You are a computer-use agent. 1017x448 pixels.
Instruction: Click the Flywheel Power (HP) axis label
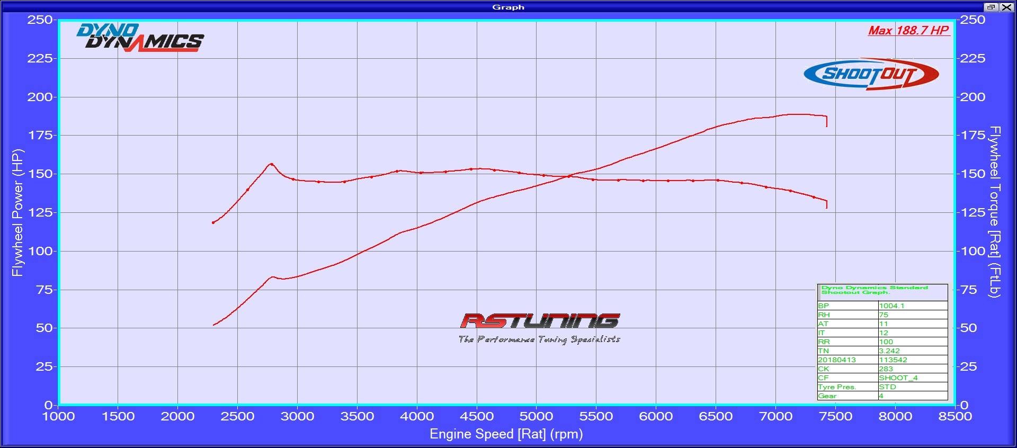click(x=17, y=212)
